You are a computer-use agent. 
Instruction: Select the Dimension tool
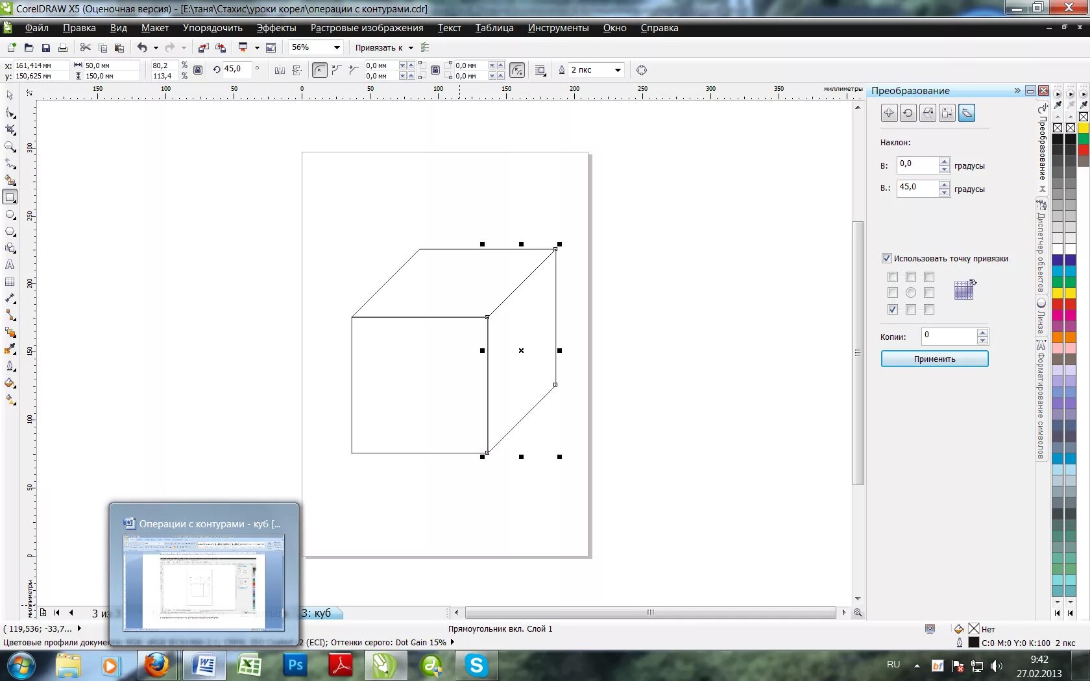pos(10,298)
